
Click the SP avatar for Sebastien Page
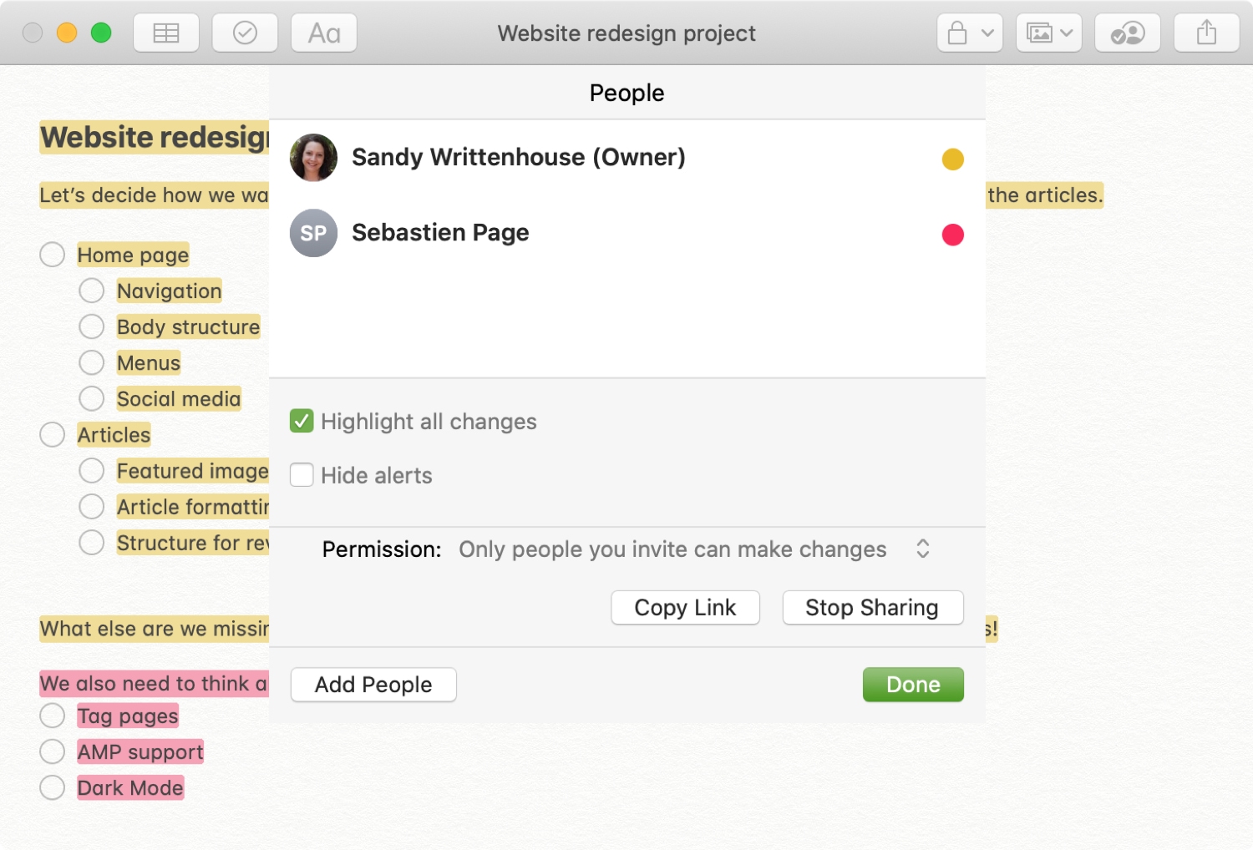313,233
